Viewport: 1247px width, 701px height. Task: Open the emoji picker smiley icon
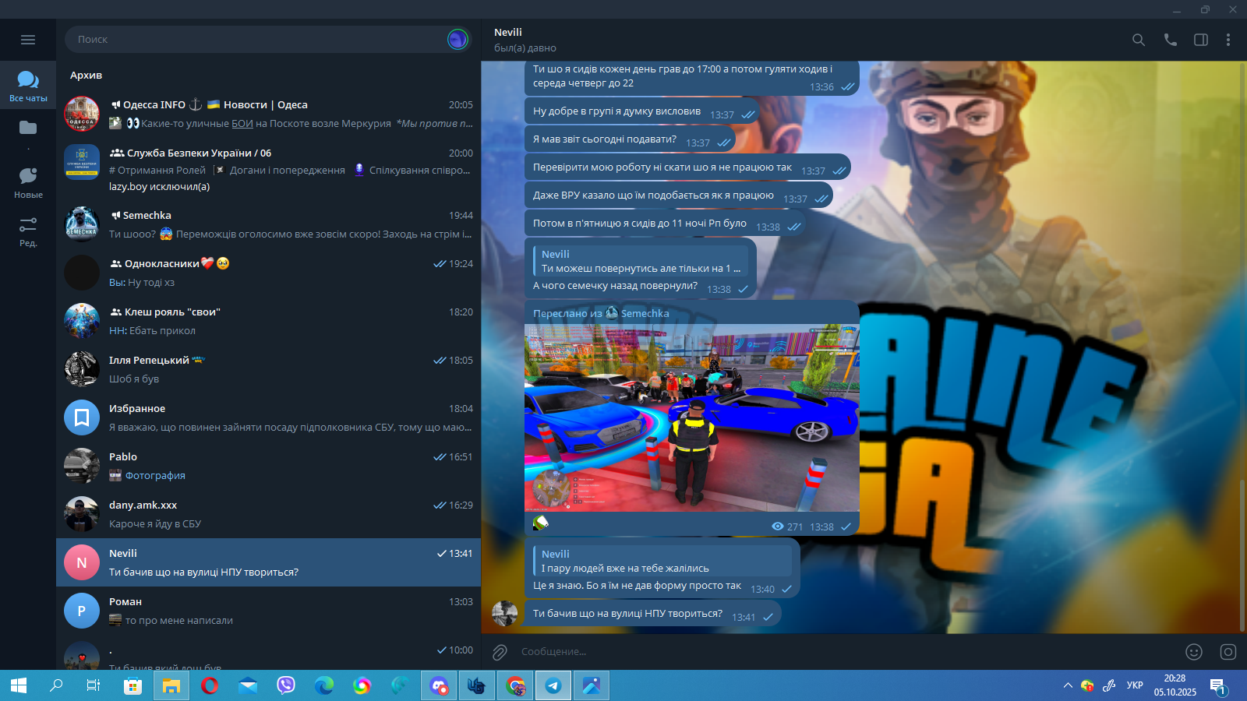tap(1194, 652)
